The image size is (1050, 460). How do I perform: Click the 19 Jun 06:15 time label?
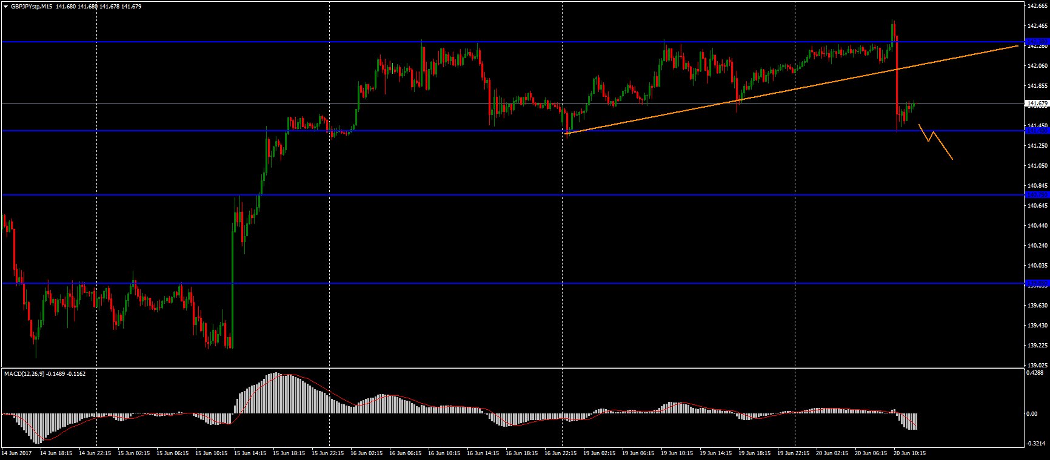pos(638,453)
